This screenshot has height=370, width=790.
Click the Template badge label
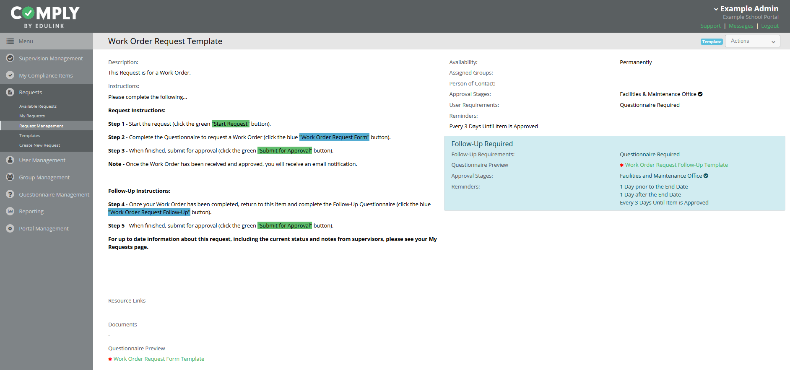pyautogui.click(x=712, y=41)
